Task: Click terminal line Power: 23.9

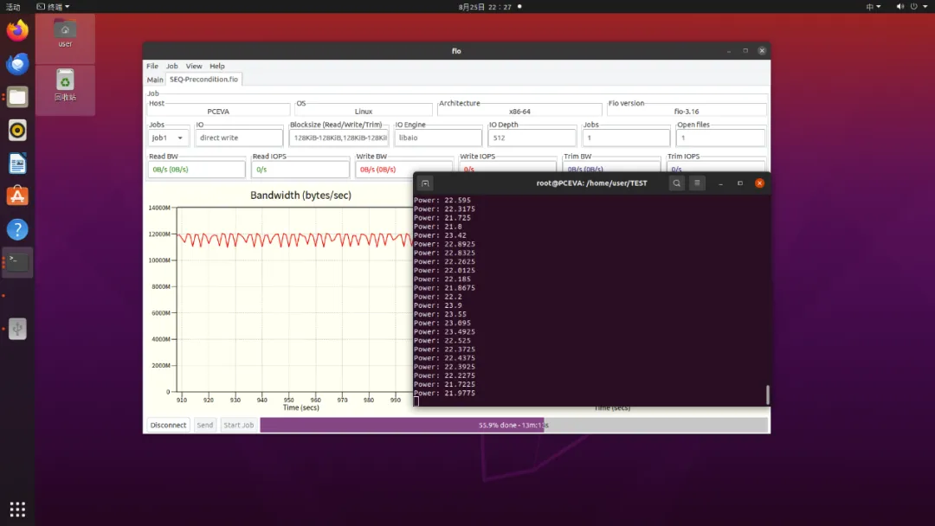Action: [x=438, y=305]
